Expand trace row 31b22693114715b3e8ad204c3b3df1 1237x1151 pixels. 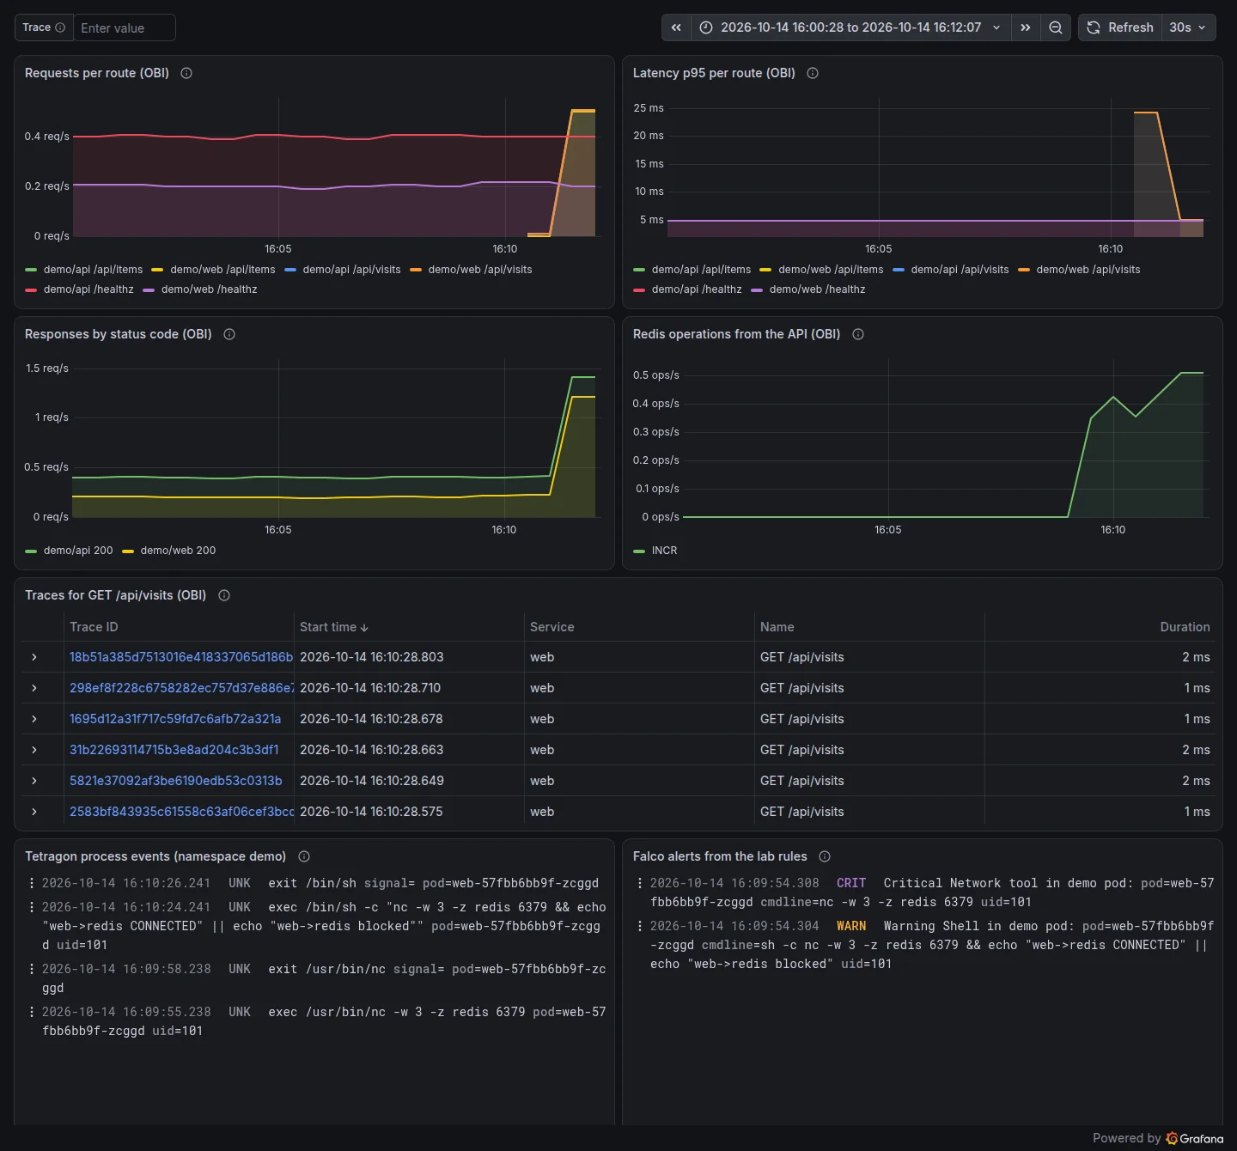pyautogui.click(x=34, y=750)
